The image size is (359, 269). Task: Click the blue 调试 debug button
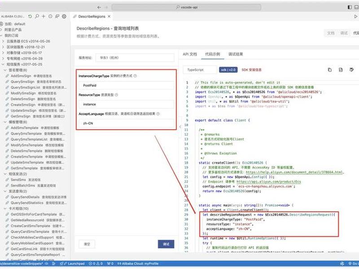(x=166, y=244)
